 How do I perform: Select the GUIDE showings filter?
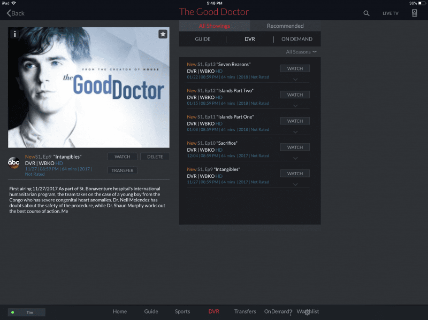[203, 39]
